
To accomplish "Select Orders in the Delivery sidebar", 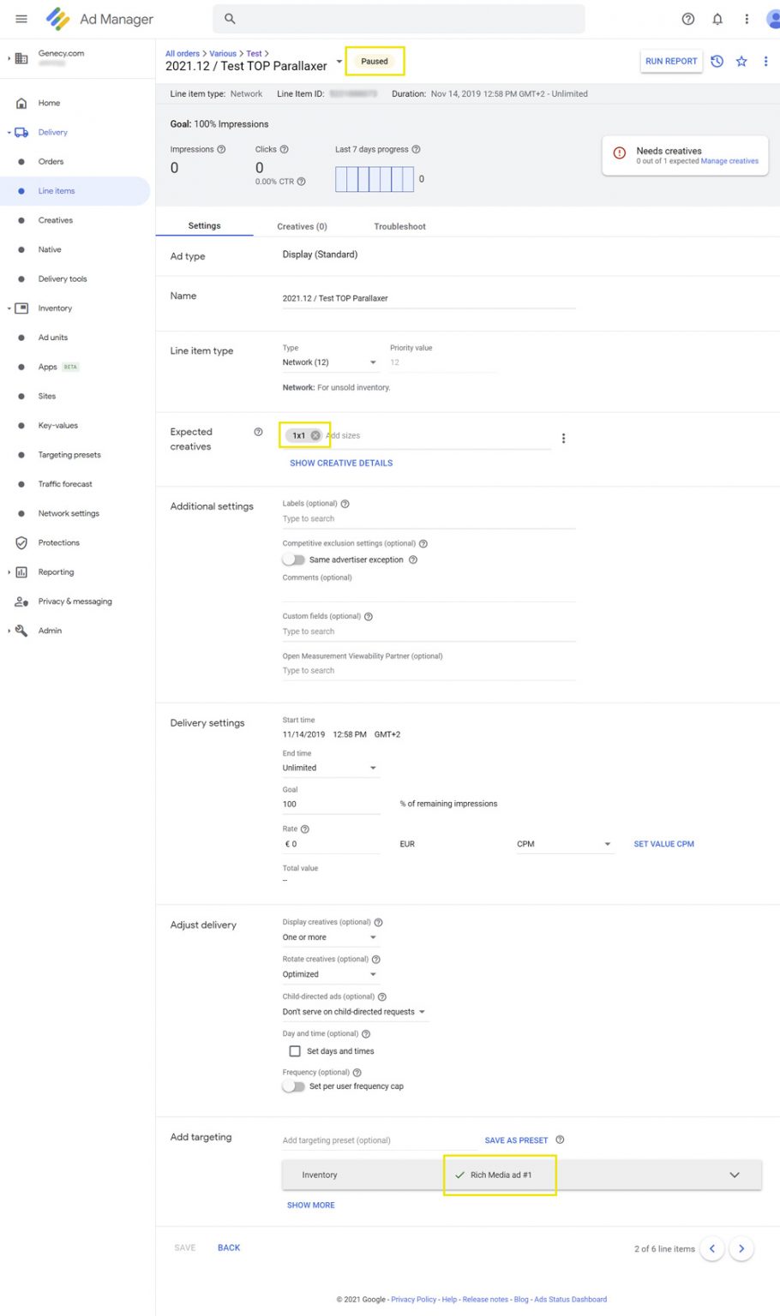I will tap(53, 161).
